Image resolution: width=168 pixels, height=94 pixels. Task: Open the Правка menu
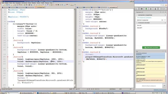[7, 3]
